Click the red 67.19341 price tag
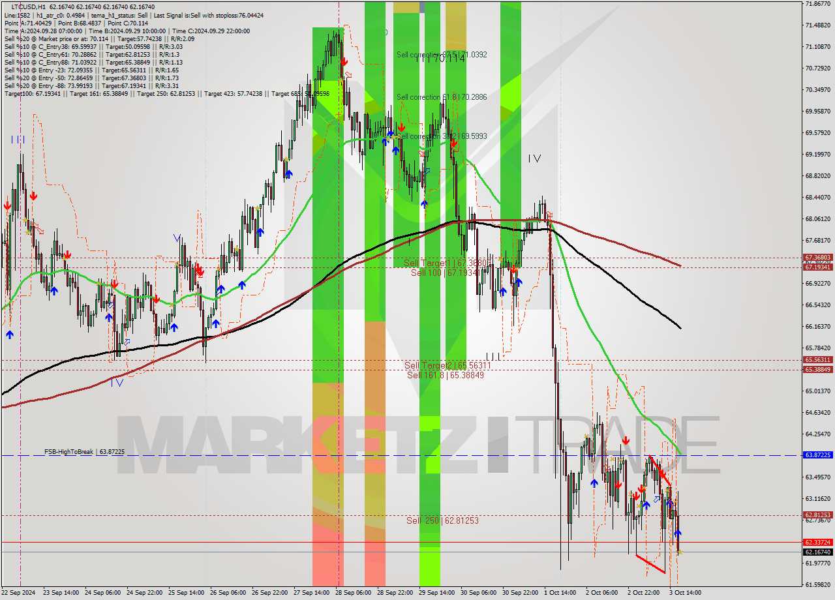 (x=817, y=267)
